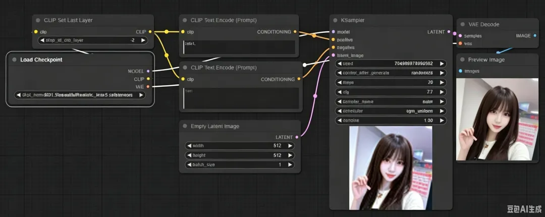Click the VAE Decode IMAGE output socket

tap(534, 35)
